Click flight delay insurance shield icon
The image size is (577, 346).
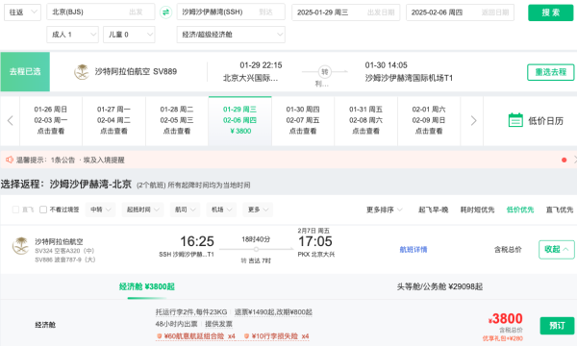160,336
